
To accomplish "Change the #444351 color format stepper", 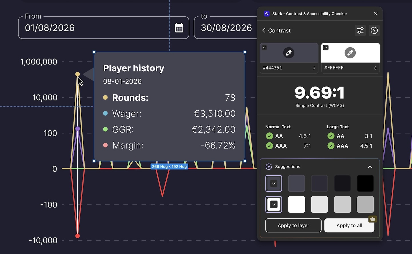I will [314, 68].
